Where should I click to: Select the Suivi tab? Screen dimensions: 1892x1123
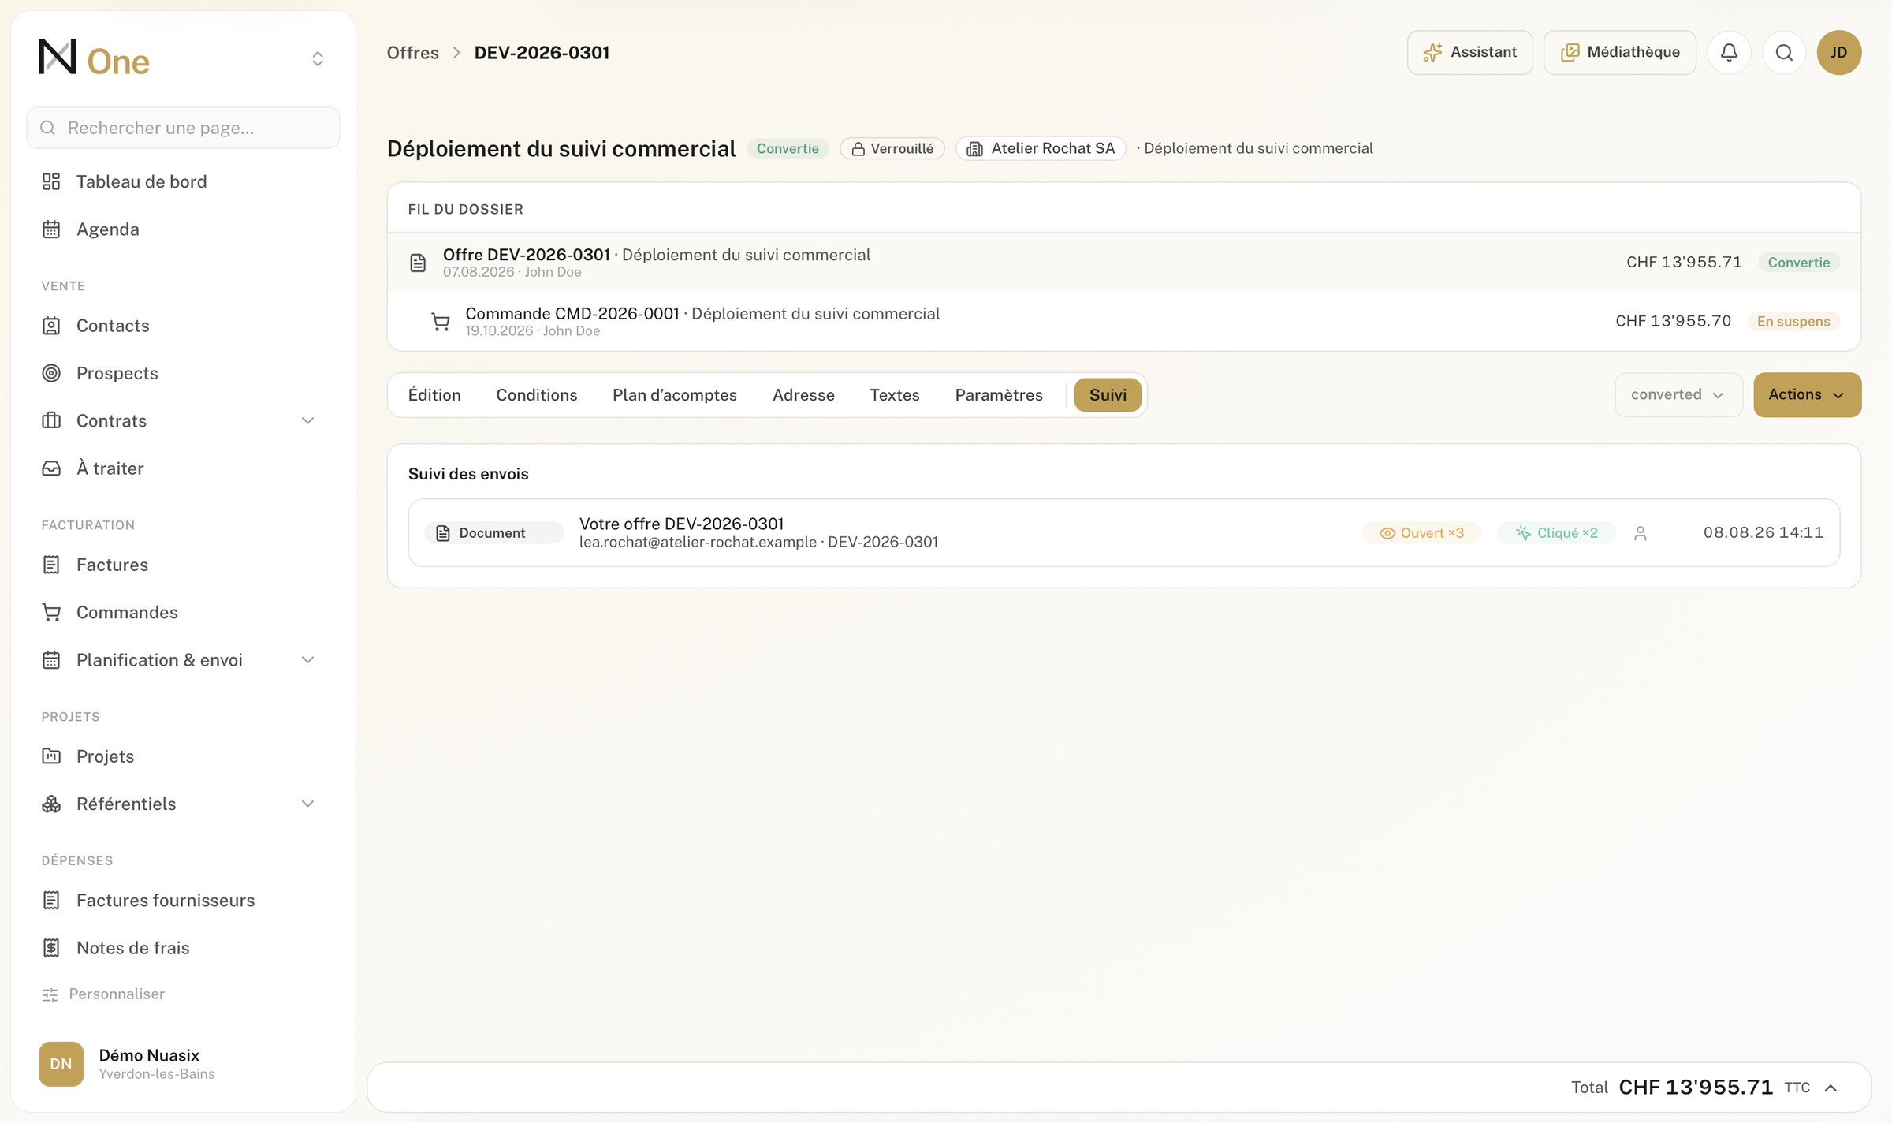point(1108,395)
